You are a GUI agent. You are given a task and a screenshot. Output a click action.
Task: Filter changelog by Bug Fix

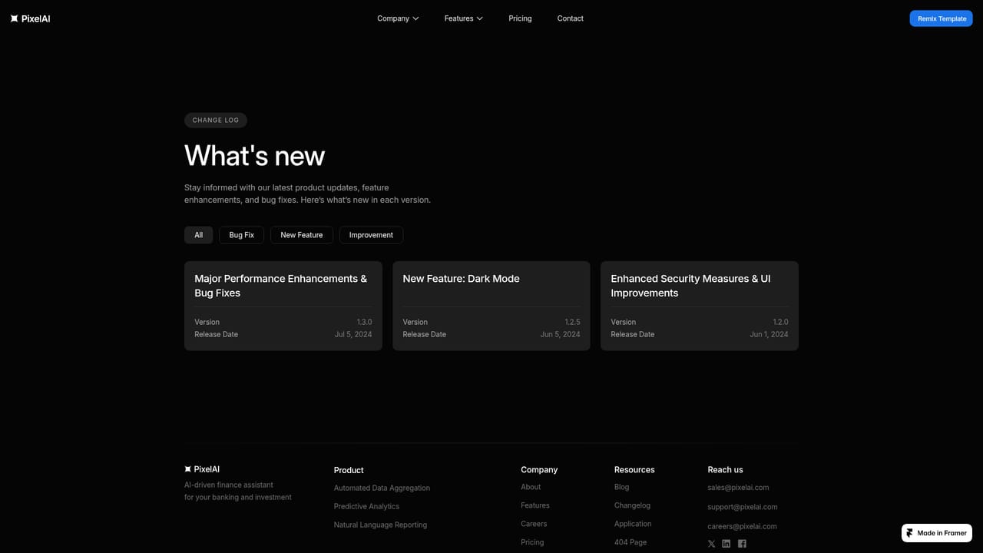pos(241,235)
